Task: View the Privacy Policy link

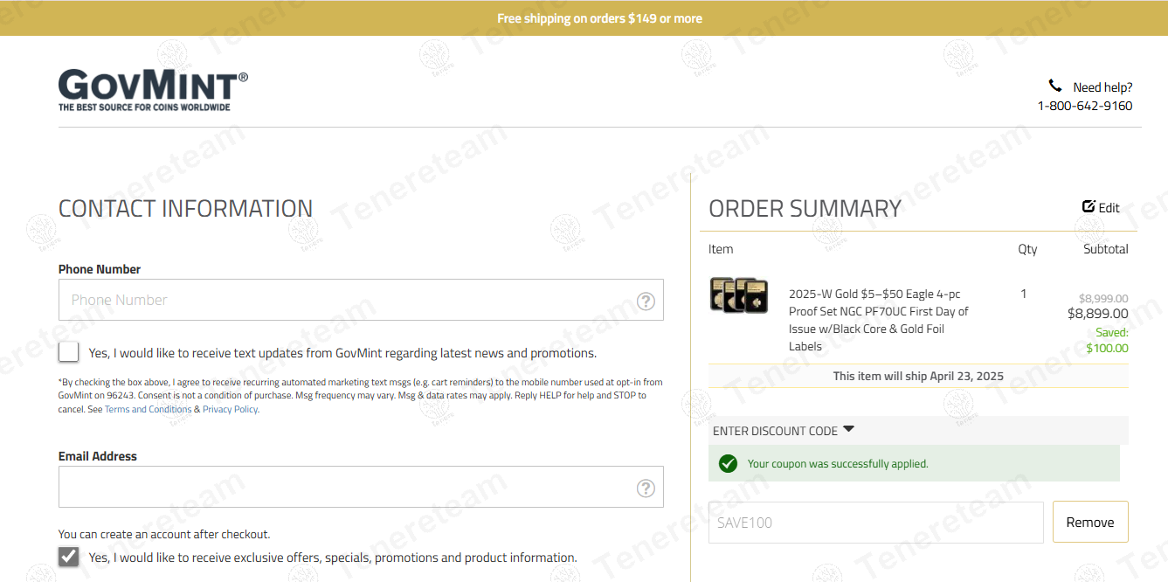Action: pyautogui.click(x=230, y=409)
